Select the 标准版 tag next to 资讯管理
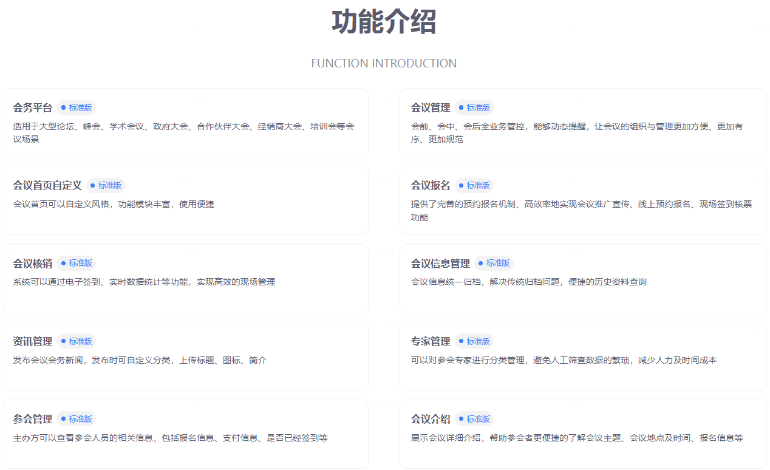This screenshot has height=470, width=770. pos(77,341)
